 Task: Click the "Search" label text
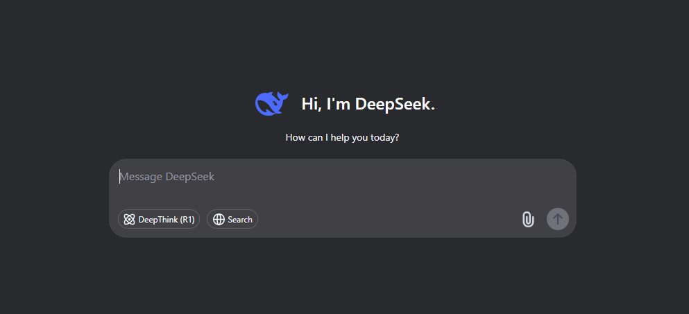pyautogui.click(x=240, y=220)
